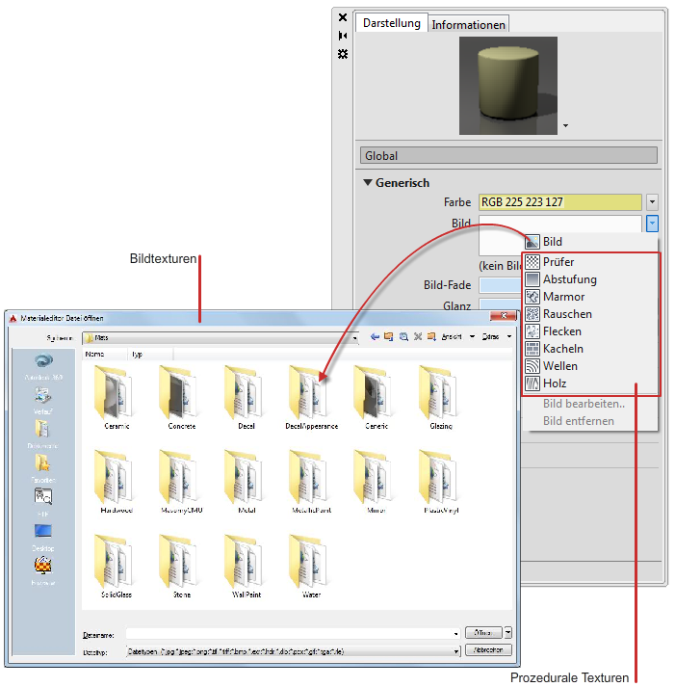
Task: Open the Decal folder
Action: pyautogui.click(x=246, y=397)
